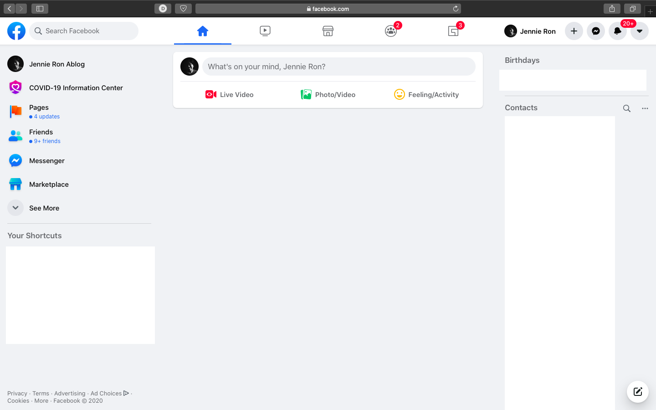This screenshot has height=410, width=656.
Task: Open the Cookies link
Action: pos(18,401)
